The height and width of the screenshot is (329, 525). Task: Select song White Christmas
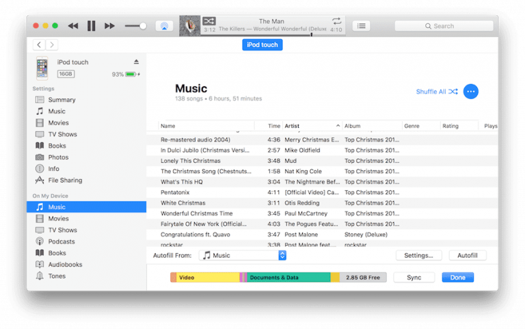tap(322, 203)
